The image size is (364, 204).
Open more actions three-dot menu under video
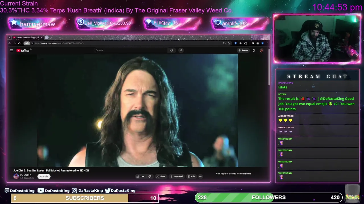(200, 176)
